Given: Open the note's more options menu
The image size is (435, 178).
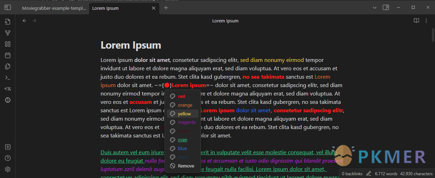Looking at the screenshot, I should [426, 21].
